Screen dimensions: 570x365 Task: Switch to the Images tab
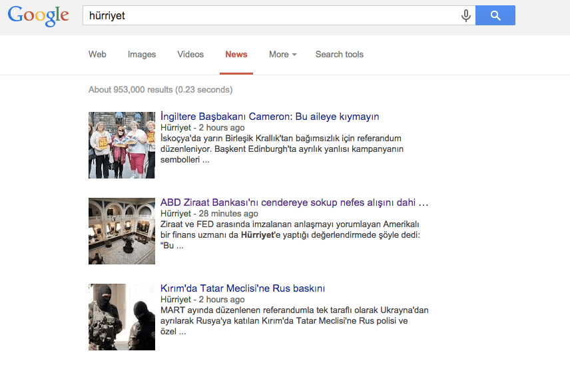142,54
